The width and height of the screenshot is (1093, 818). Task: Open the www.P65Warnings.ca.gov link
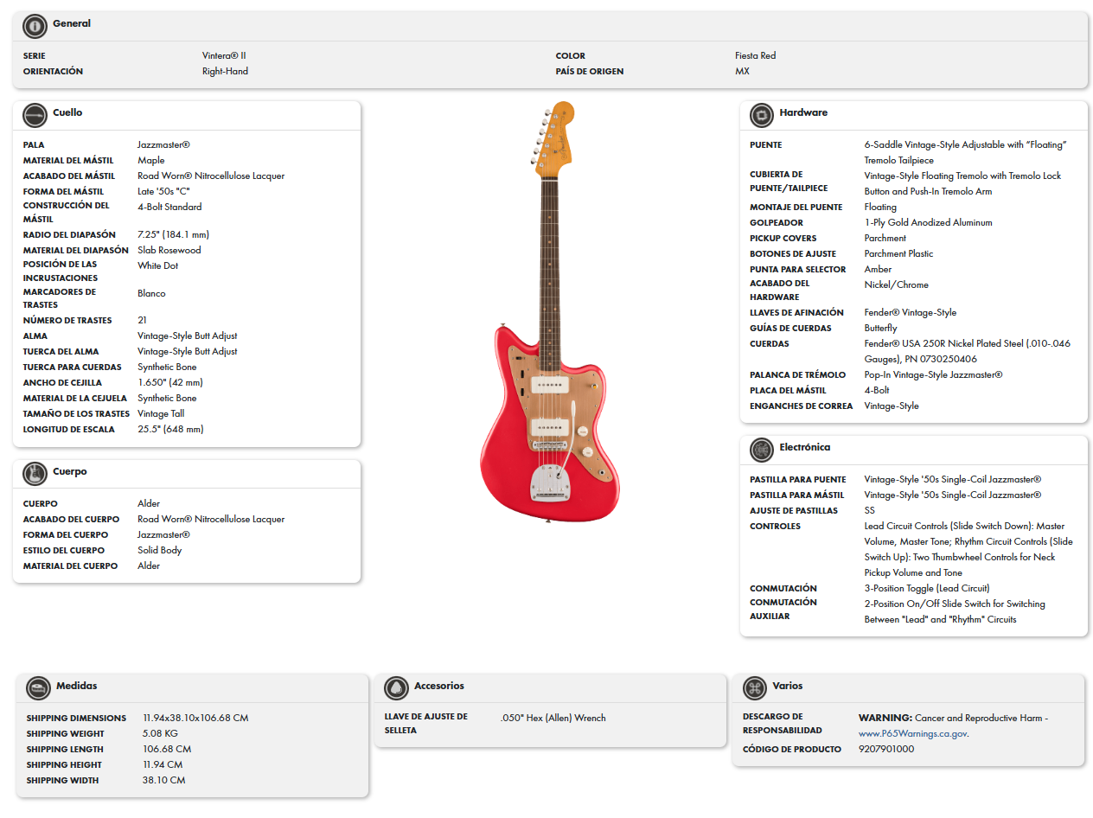pos(913,733)
